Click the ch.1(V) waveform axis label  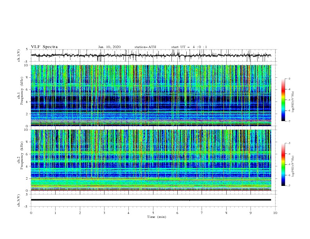pyautogui.click(x=19, y=55)
